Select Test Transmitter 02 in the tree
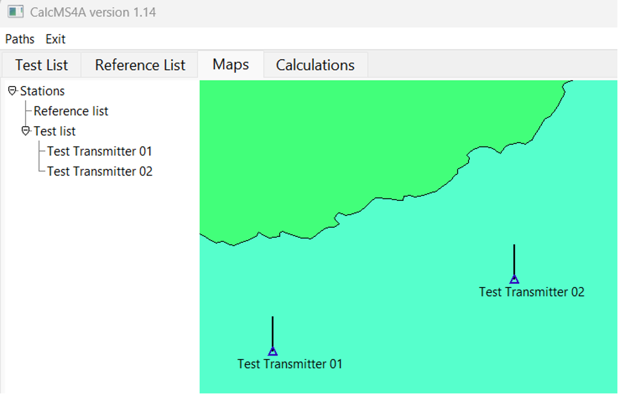This screenshot has height=394, width=618. pyautogui.click(x=99, y=171)
